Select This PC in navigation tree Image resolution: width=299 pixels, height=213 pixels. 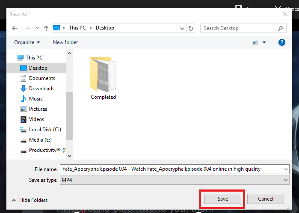tap(34, 58)
